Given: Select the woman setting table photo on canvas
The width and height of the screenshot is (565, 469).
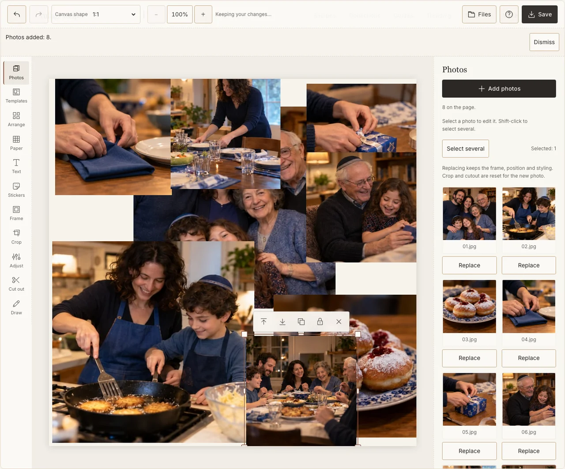Looking at the screenshot, I should point(226,134).
